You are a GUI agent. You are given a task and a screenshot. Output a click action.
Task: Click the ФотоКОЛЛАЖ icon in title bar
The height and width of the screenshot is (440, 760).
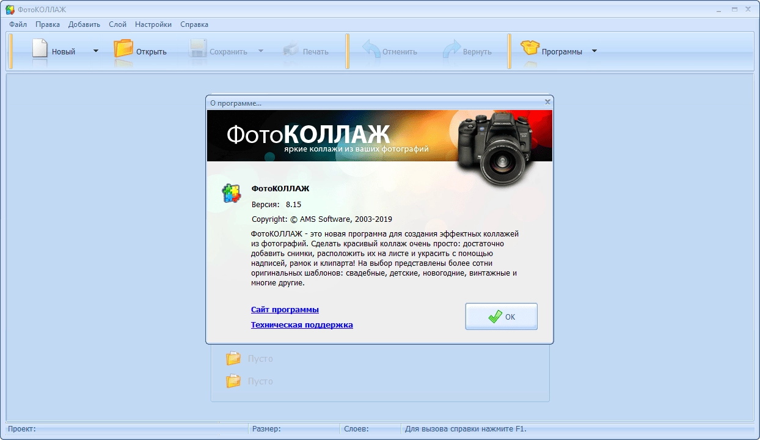(10, 9)
